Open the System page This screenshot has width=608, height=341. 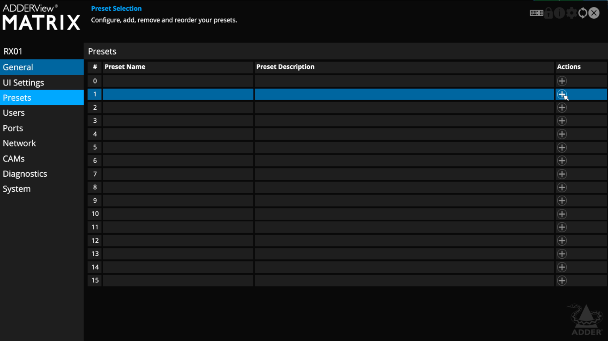pyautogui.click(x=42, y=189)
